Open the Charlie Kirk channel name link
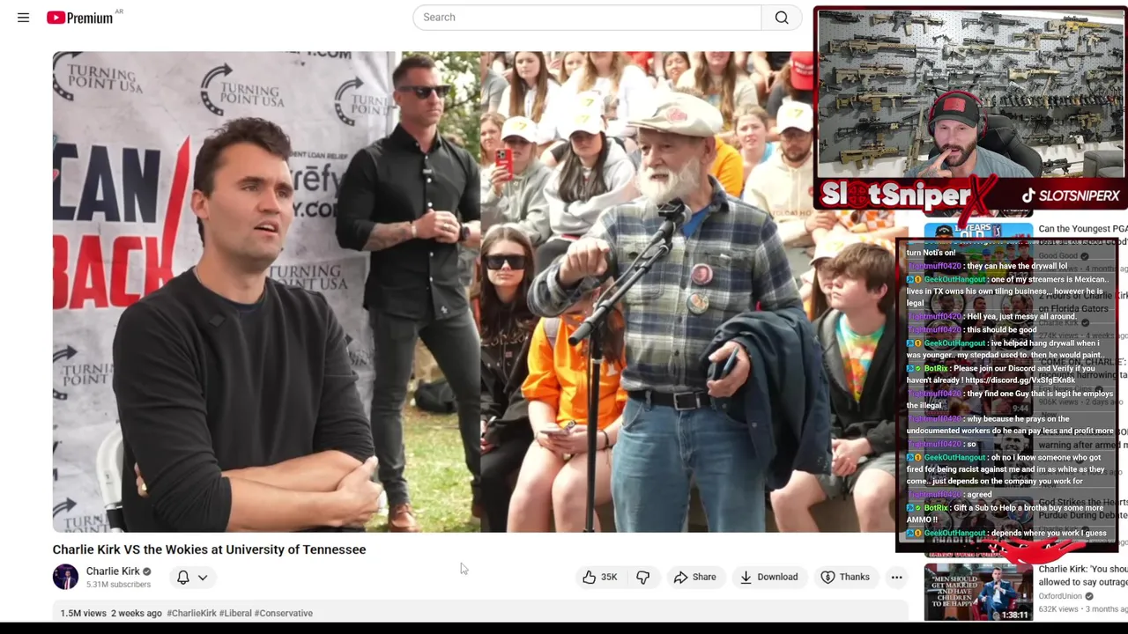The height and width of the screenshot is (634, 1128). click(113, 571)
